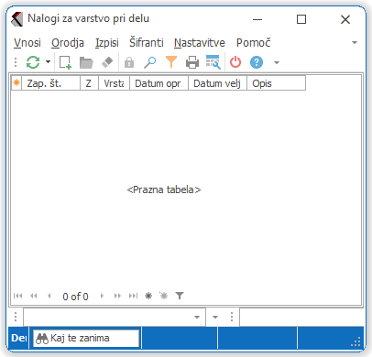The height and width of the screenshot is (357, 372).
Task: Click the navigator filter funnel icon
Action: [180, 296]
